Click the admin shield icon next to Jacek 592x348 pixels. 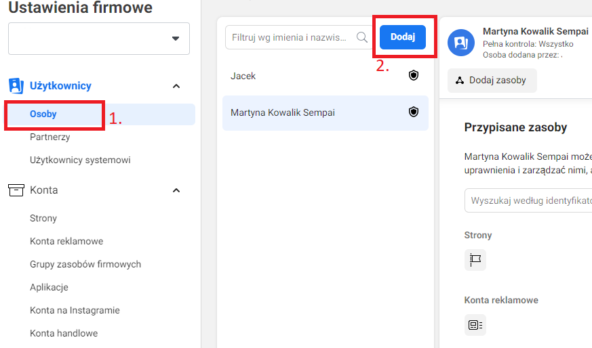pyautogui.click(x=414, y=75)
